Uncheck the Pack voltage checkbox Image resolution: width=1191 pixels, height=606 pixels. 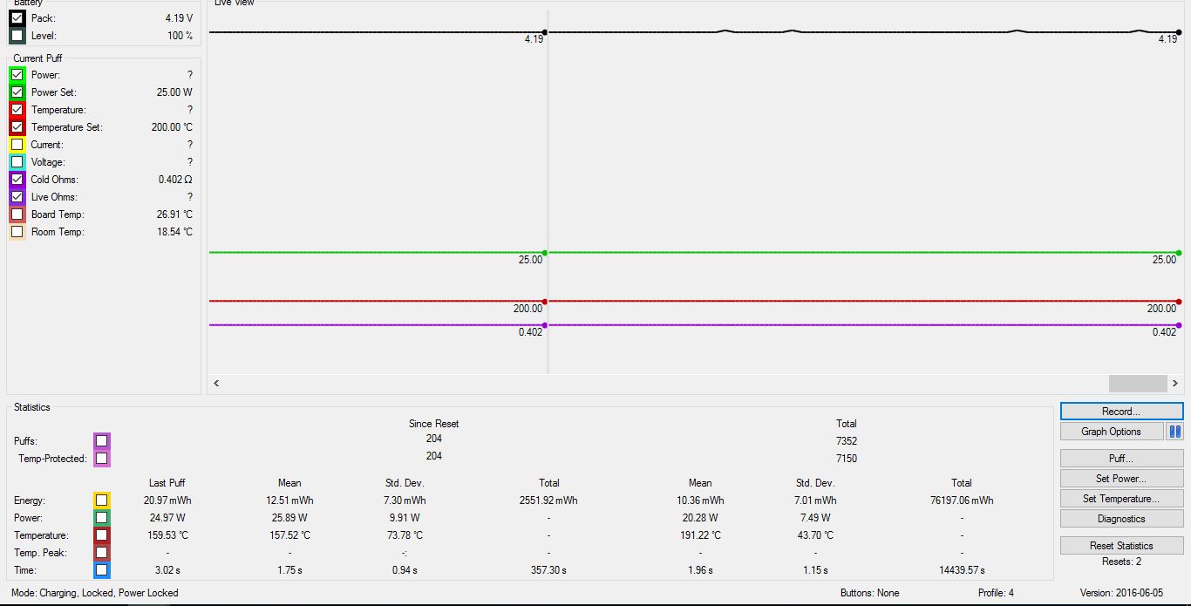17,18
